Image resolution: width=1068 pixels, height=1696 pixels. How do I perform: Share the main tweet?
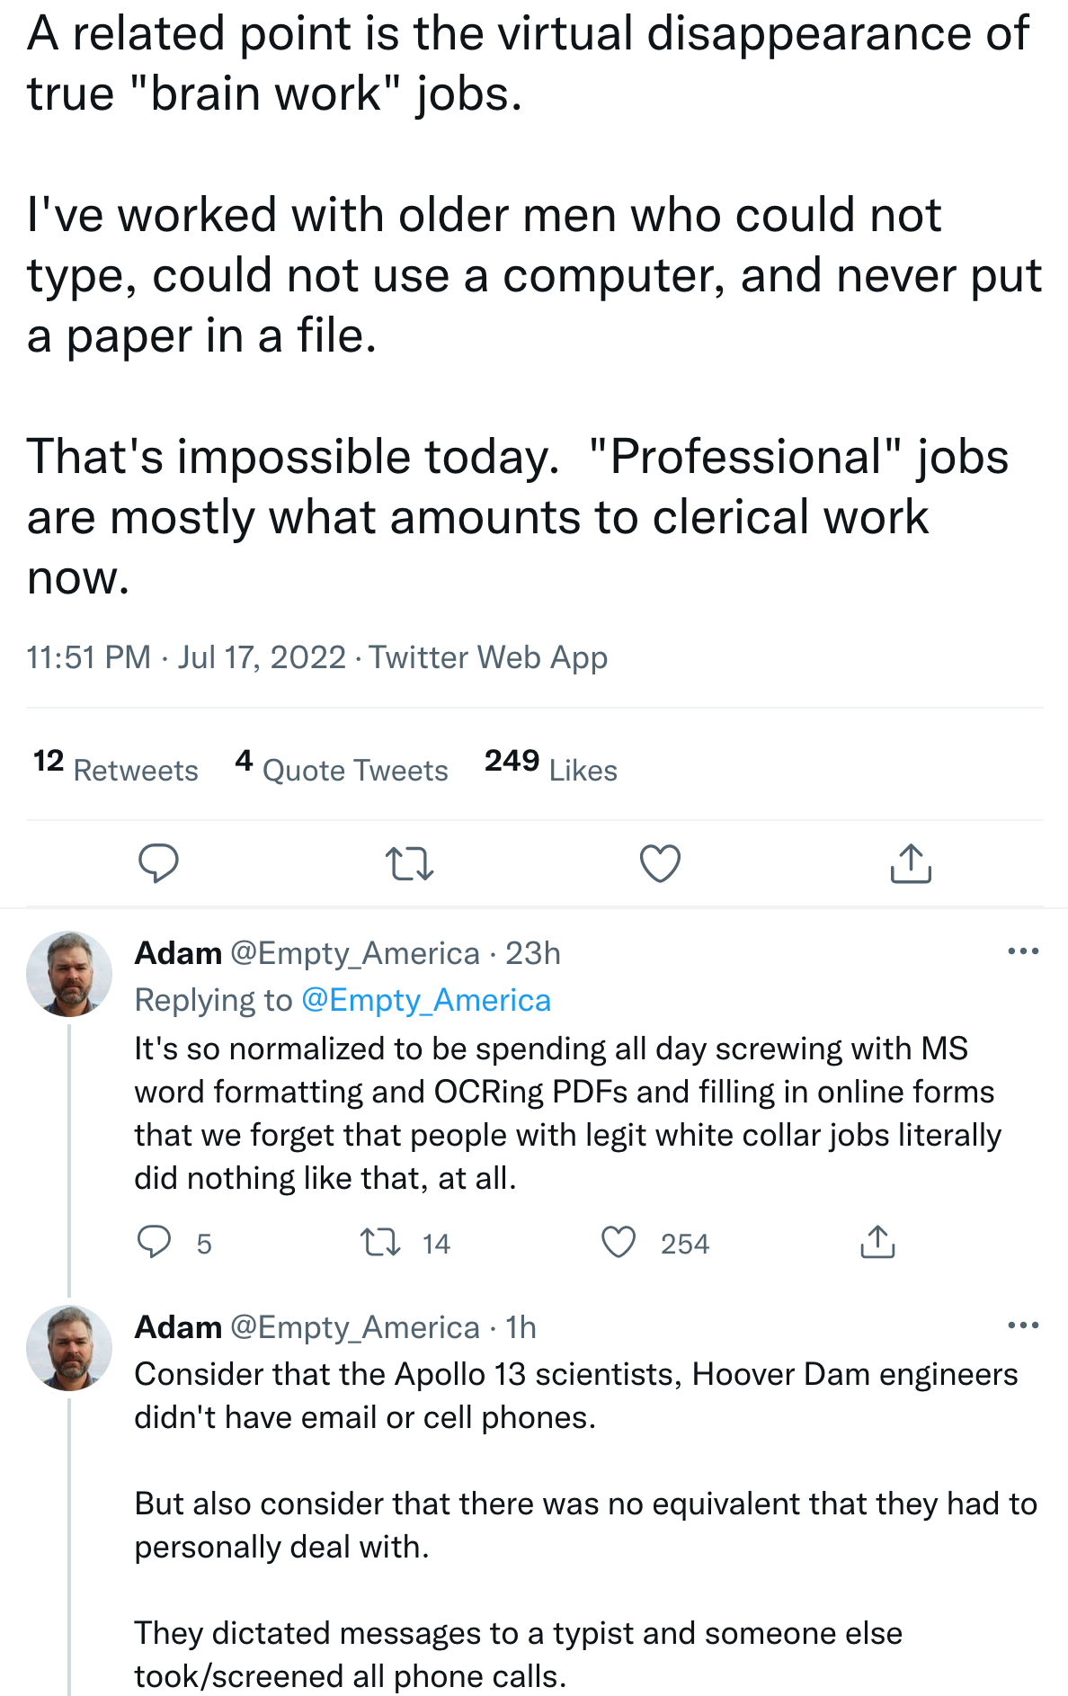click(911, 863)
